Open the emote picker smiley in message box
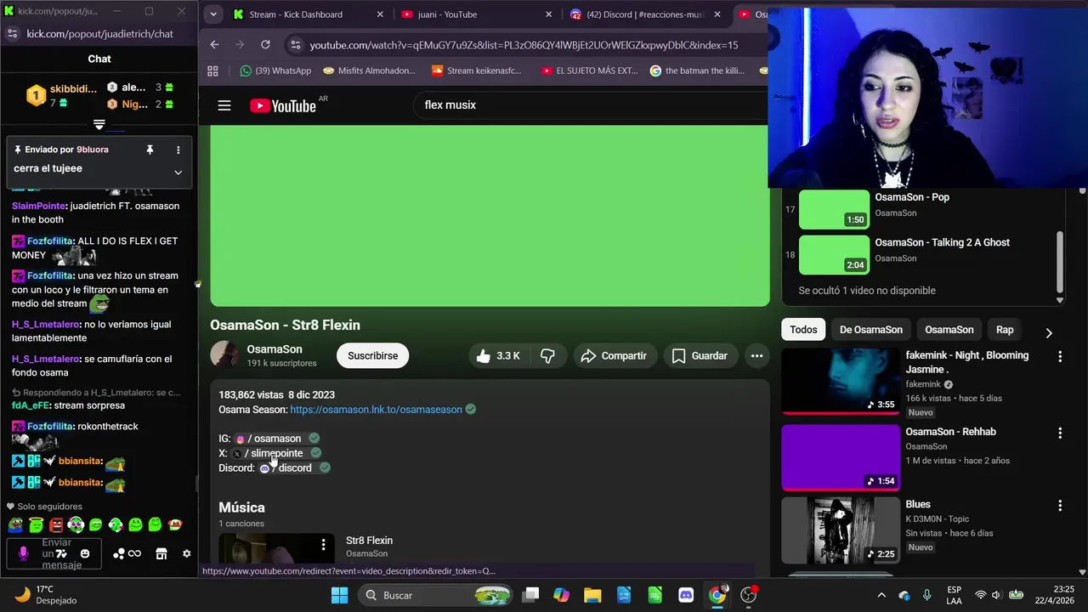The image size is (1088, 612). point(85,554)
